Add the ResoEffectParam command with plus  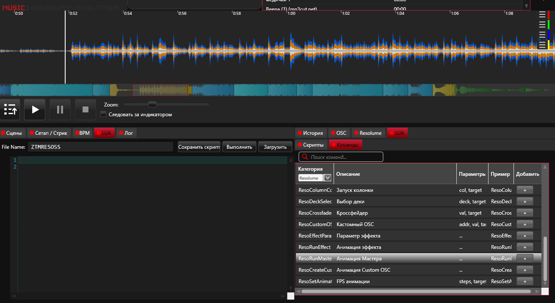click(525, 236)
